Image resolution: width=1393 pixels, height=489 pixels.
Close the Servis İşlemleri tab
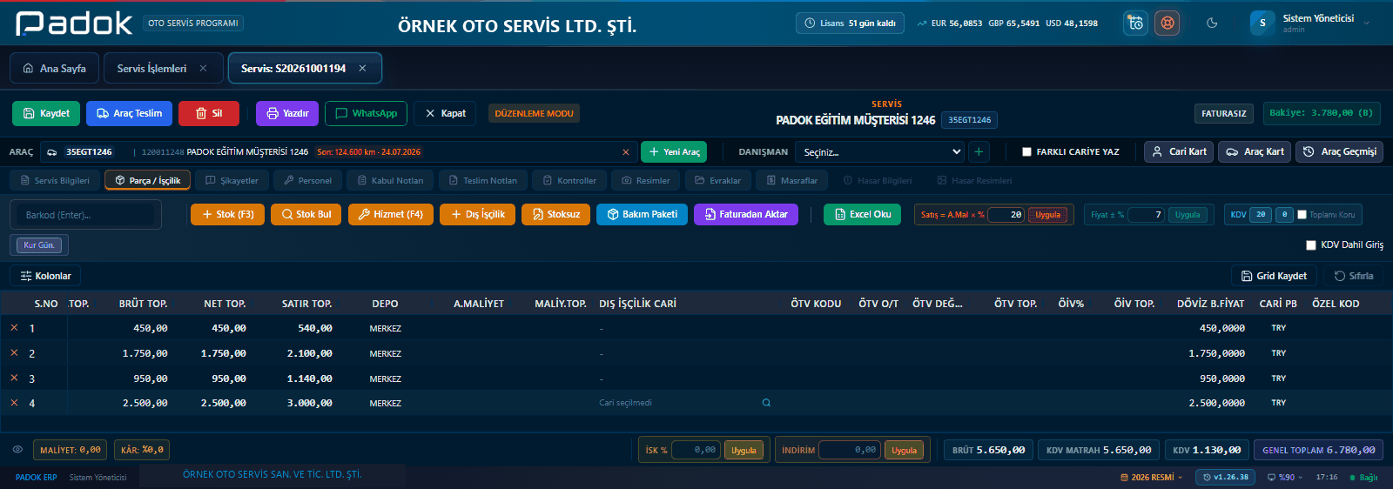(x=203, y=68)
